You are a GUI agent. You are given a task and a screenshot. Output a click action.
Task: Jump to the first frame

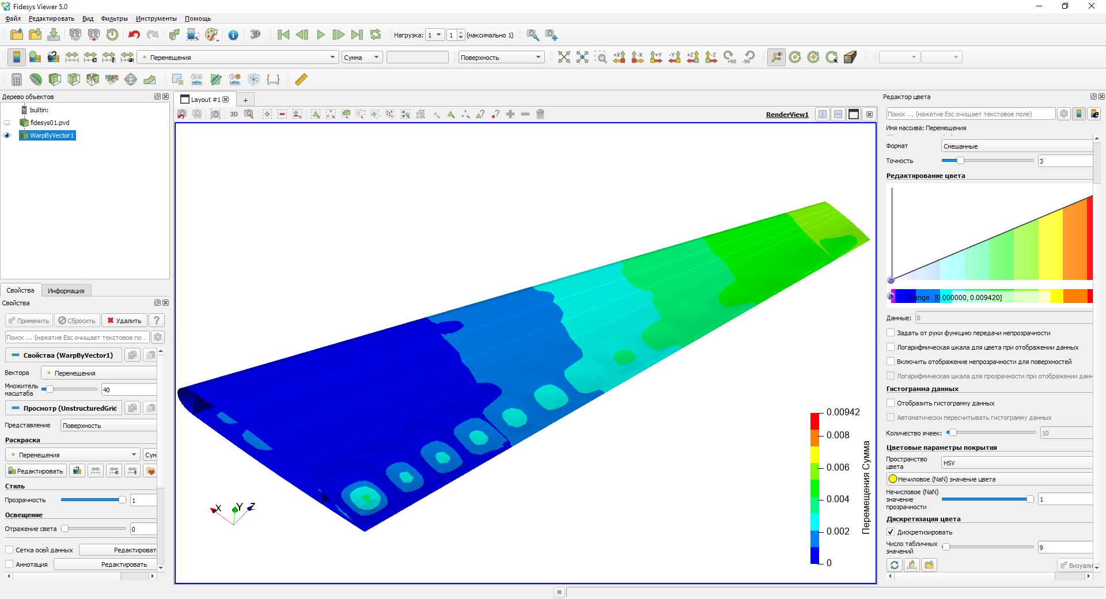click(283, 35)
